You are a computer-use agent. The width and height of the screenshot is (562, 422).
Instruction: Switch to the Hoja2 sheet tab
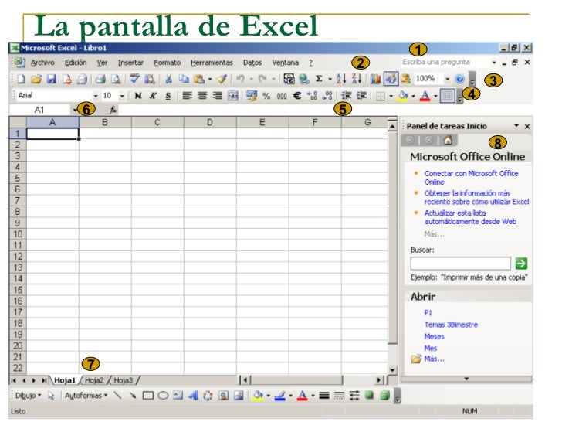(94, 380)
